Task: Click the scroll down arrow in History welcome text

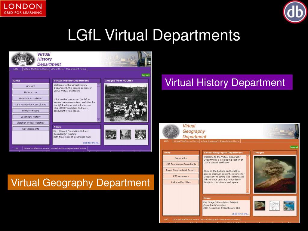Action: [98, 120]
